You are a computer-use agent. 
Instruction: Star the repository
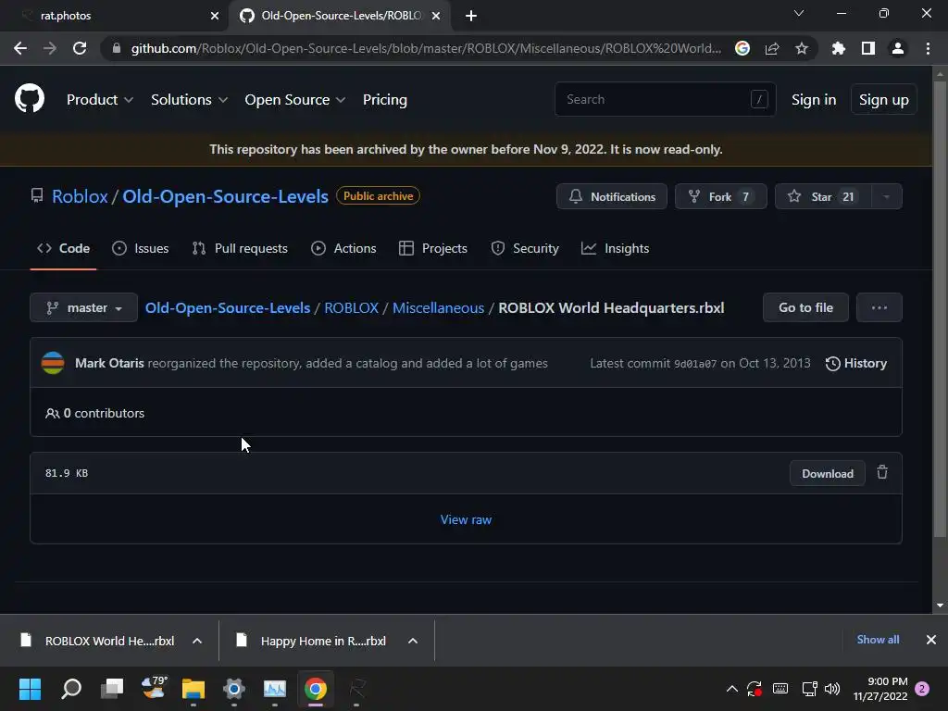click(823, 196)
